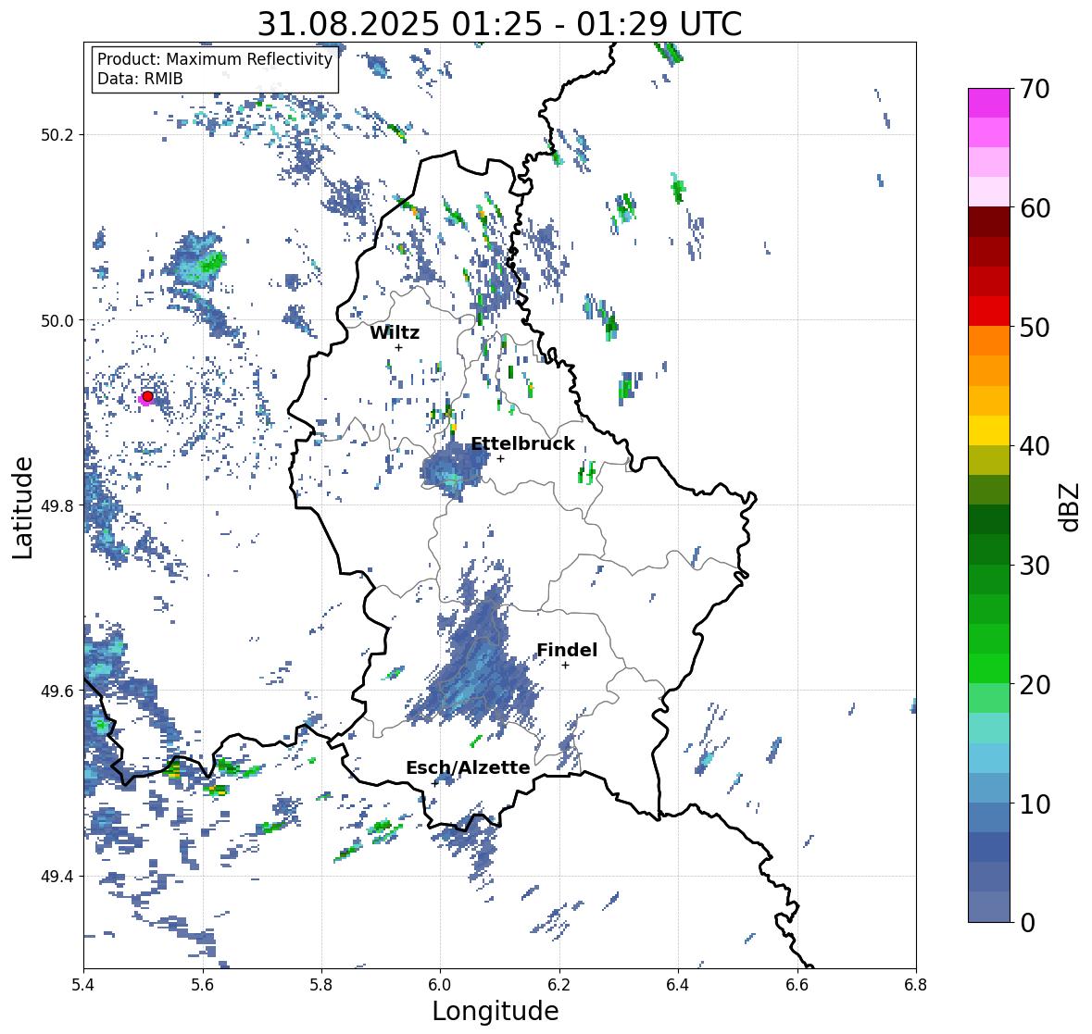This screenshot has width=1092, height=1034.
Task: Click the 'Data: RMIB' text
Action: pyautogui.click(x=140, y=79)
